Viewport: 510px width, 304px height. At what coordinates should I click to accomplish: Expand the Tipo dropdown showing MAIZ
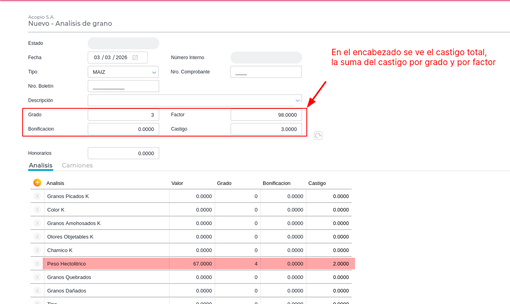coord(154,72)
